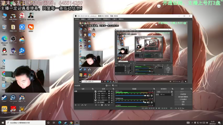Screen dimensions: 223x125
Task: Add a new scene with the plus icon
Action: point(76,105)
